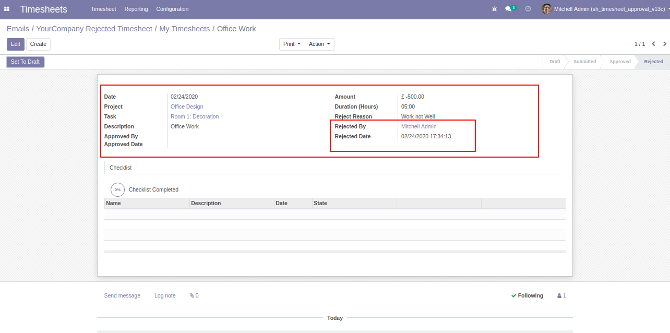Screen dimensions: 670x333
Task: Open Mitchell Admin rejected-by link
Action: click(x=419, y=126)
